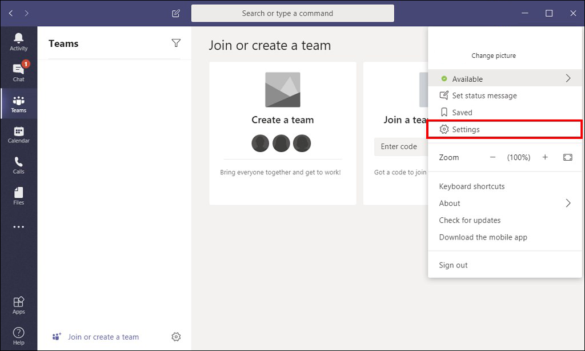585x351 pixels.
Task: Focus the search or command box
Action: (292, 14)
